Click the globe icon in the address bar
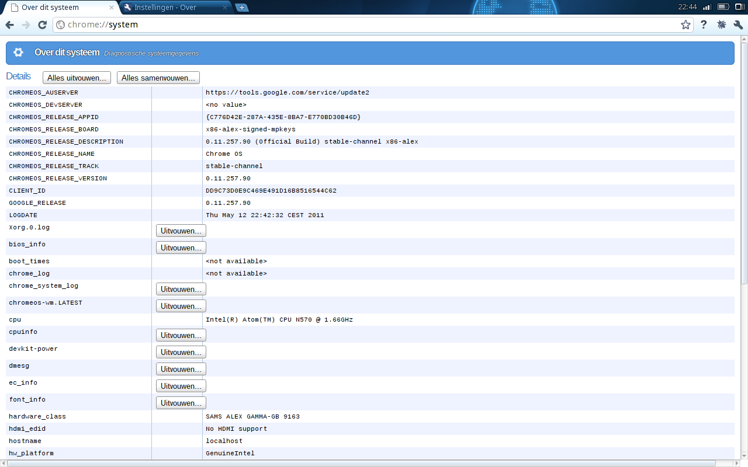This screenshot has height=467, width=748. click(60, 25)
